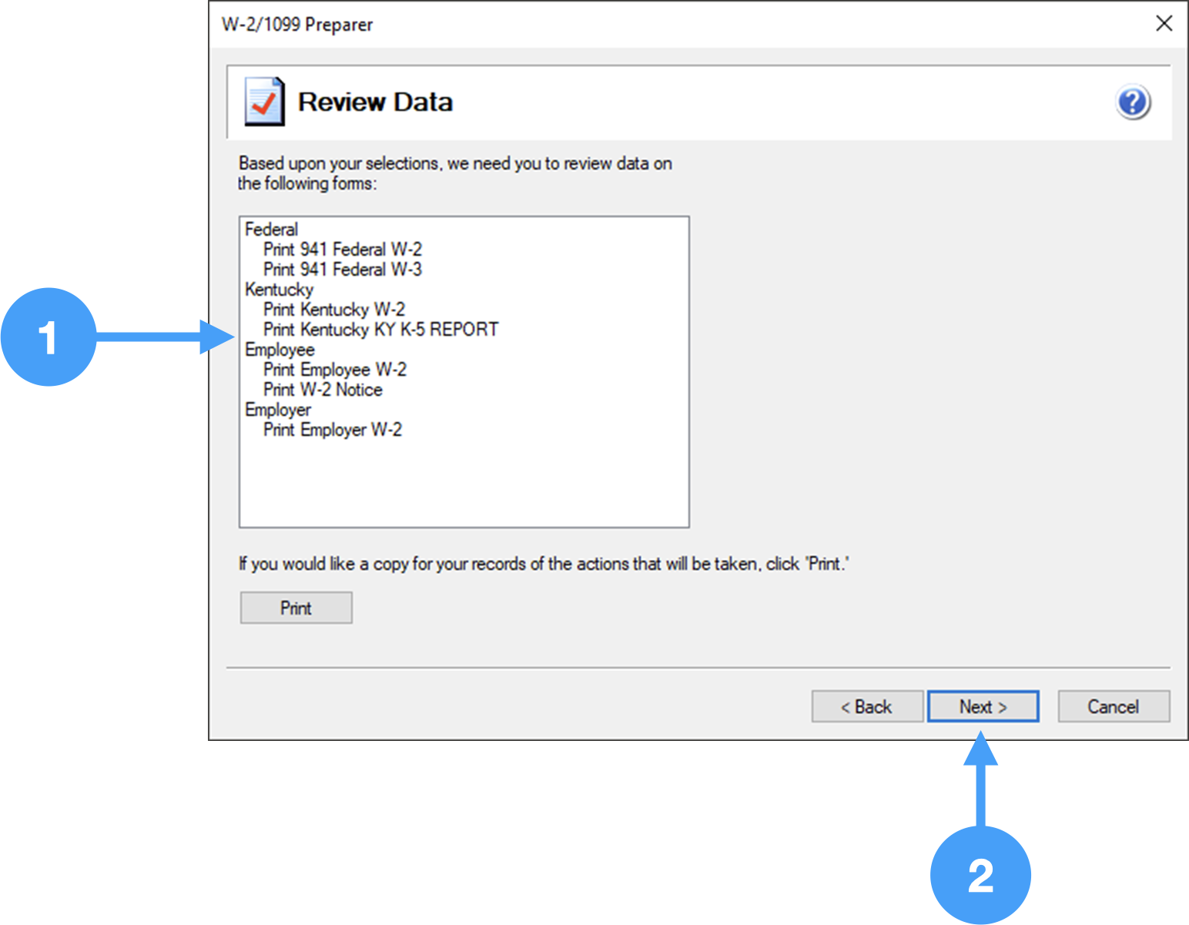
Task: Click the Federal group label in the list
Action: pyautogui.click(x=270, y=229)
